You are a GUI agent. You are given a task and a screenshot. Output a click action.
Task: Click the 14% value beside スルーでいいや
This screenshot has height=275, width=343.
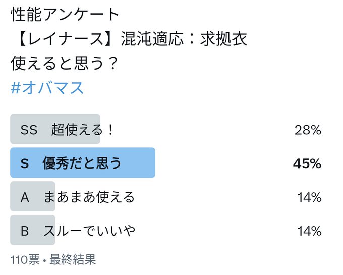(x=309, y=231)
